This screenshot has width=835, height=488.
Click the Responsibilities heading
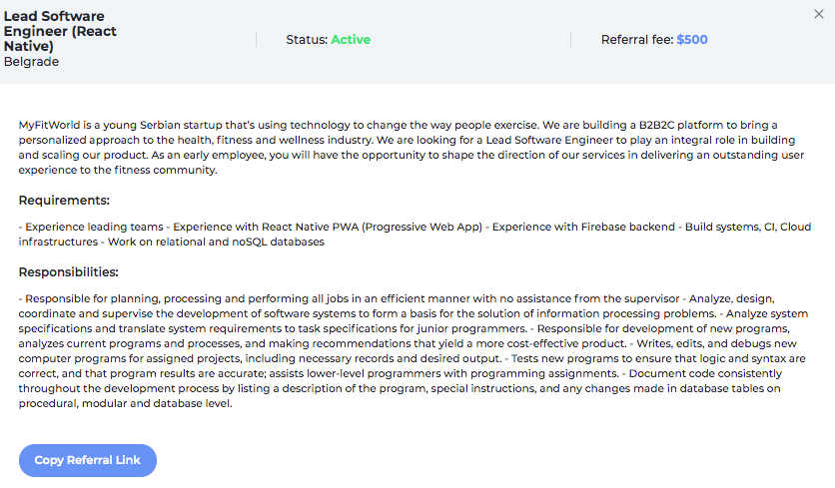(69, 271)
